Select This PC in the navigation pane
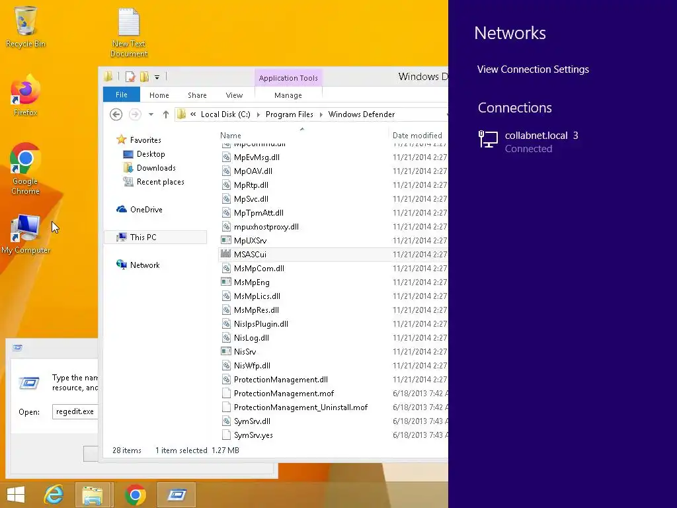This screenshot has height=508, width=677. click(x=155, y=237)
